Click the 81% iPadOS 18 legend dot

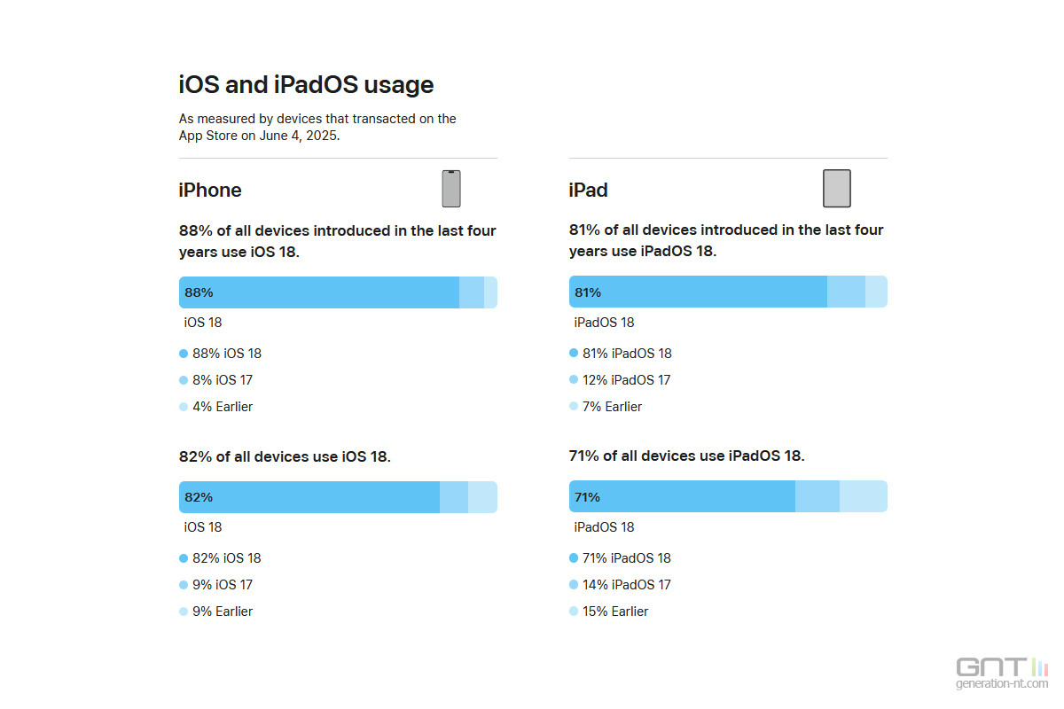[x=574, y=354]
